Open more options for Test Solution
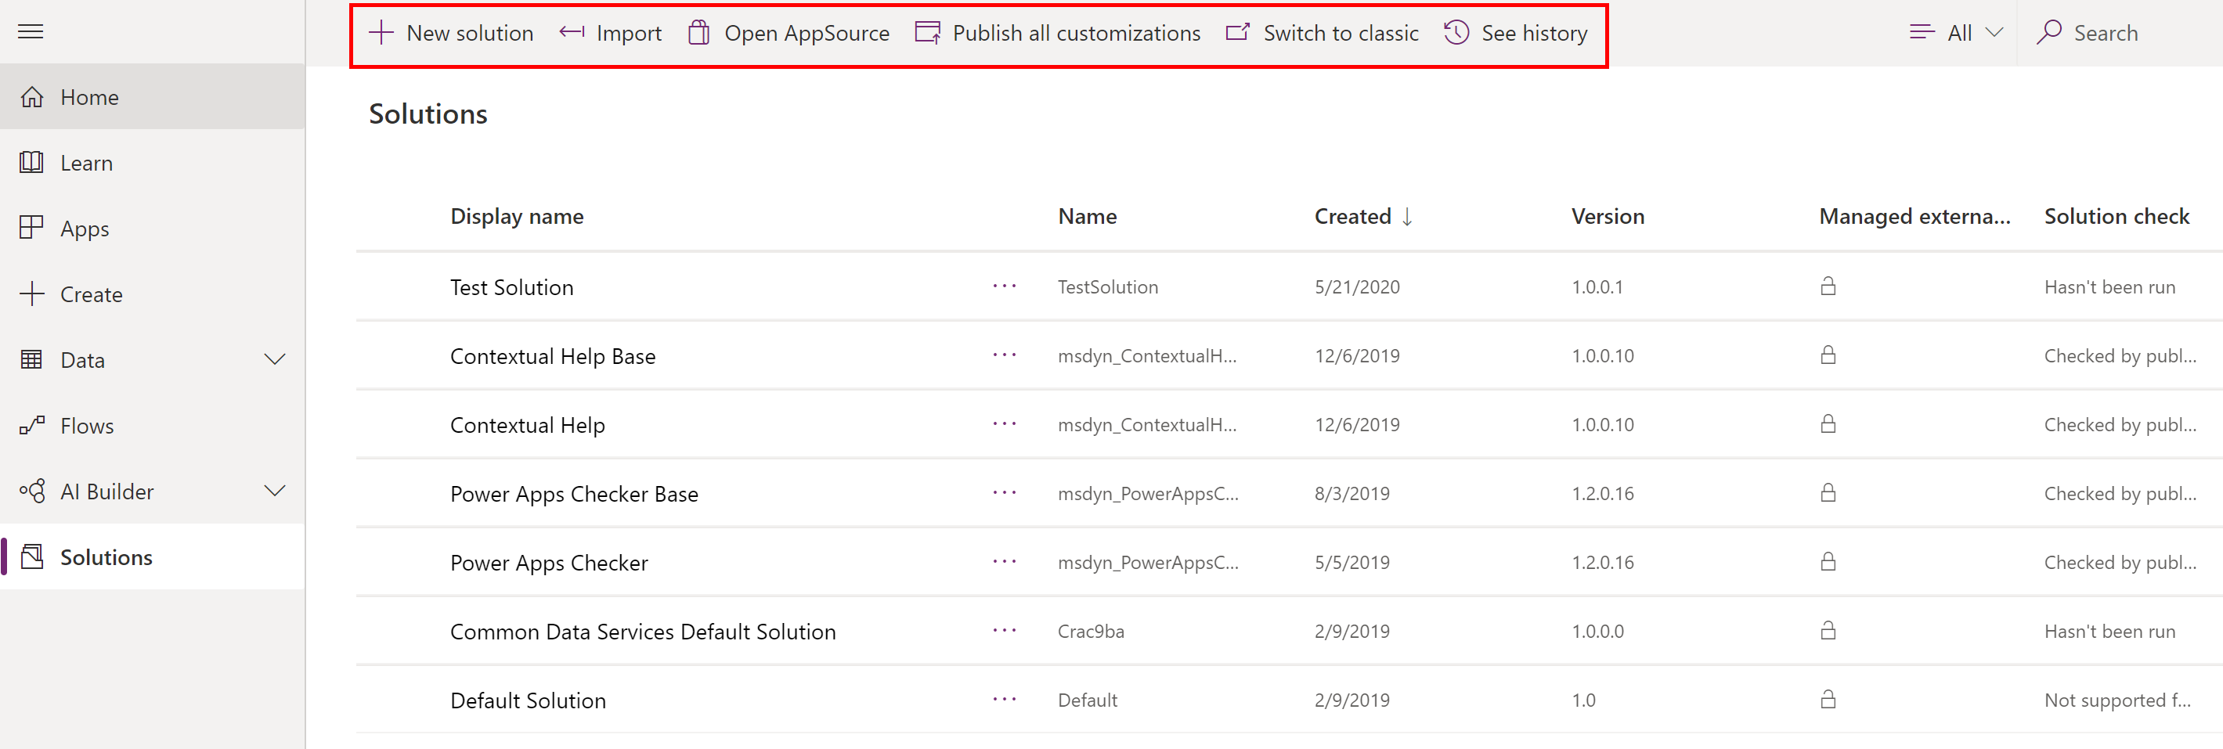The height and width of the screenshot is (749, 2223). coord(1005,286)
